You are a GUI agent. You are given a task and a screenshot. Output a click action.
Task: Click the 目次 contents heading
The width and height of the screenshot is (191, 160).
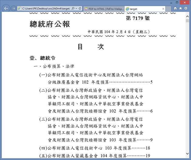point(91,47)
